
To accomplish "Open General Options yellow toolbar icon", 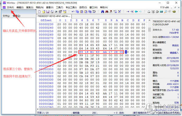I will coord(174,11).
